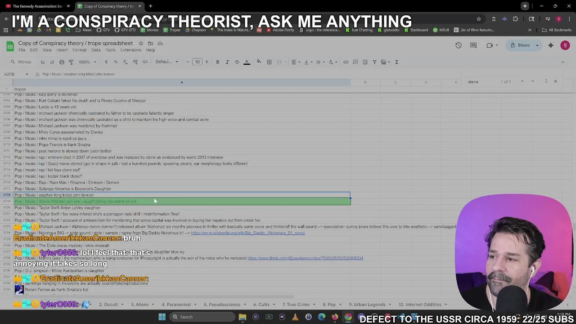Switch to the 3. Aliens sheet

point(139,305)
